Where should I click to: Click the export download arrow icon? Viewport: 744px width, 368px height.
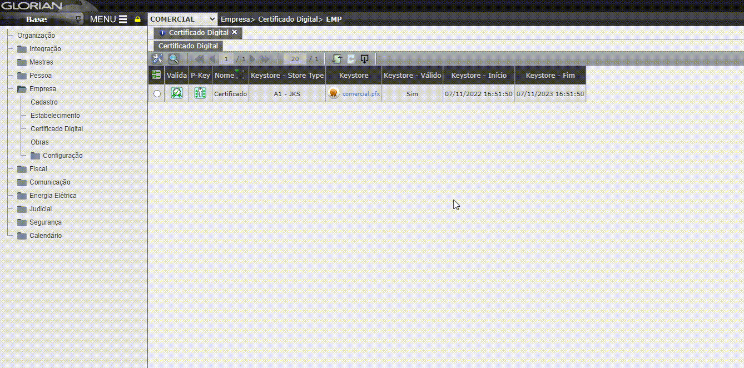tap(365, 59)
